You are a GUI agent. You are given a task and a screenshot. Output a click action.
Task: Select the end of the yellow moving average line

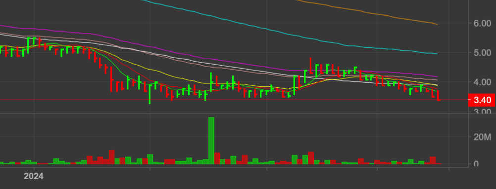[437, 85]
